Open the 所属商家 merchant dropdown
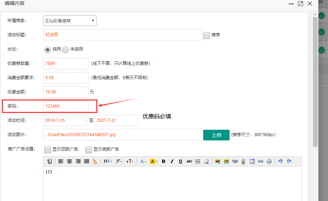 tap(70, 21)
